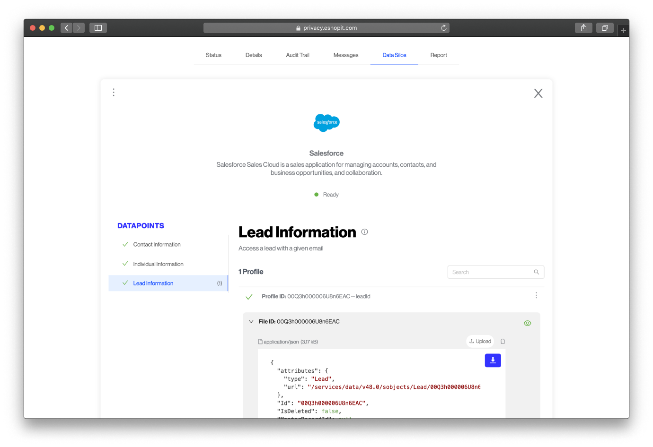Click the search magnifier icon
Viewport: 653px width, 447px height.
537,272
